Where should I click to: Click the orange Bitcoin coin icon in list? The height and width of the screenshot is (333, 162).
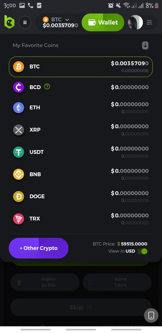pos(19,67)
